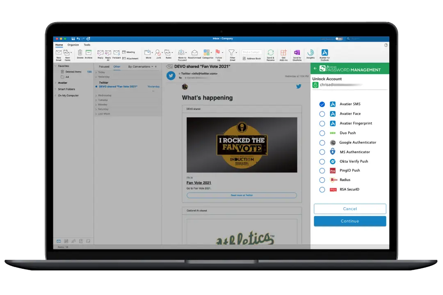This screenshot has width=443, height=295.
Task: Switch to the Tools ribbon tab
Action: [87, 45]
